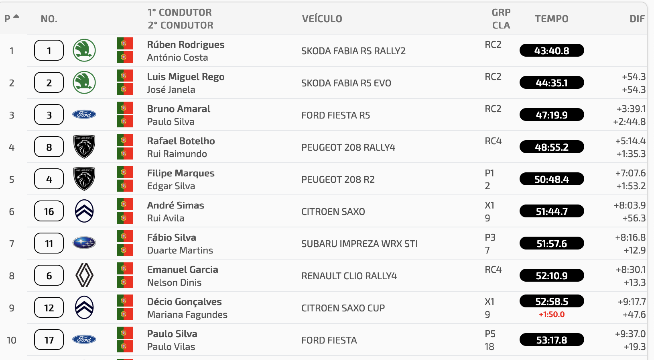The width and height of the screenshot is (654, 360).
Task: Sort table by NO. column header
Action: [x=49, y=19]
